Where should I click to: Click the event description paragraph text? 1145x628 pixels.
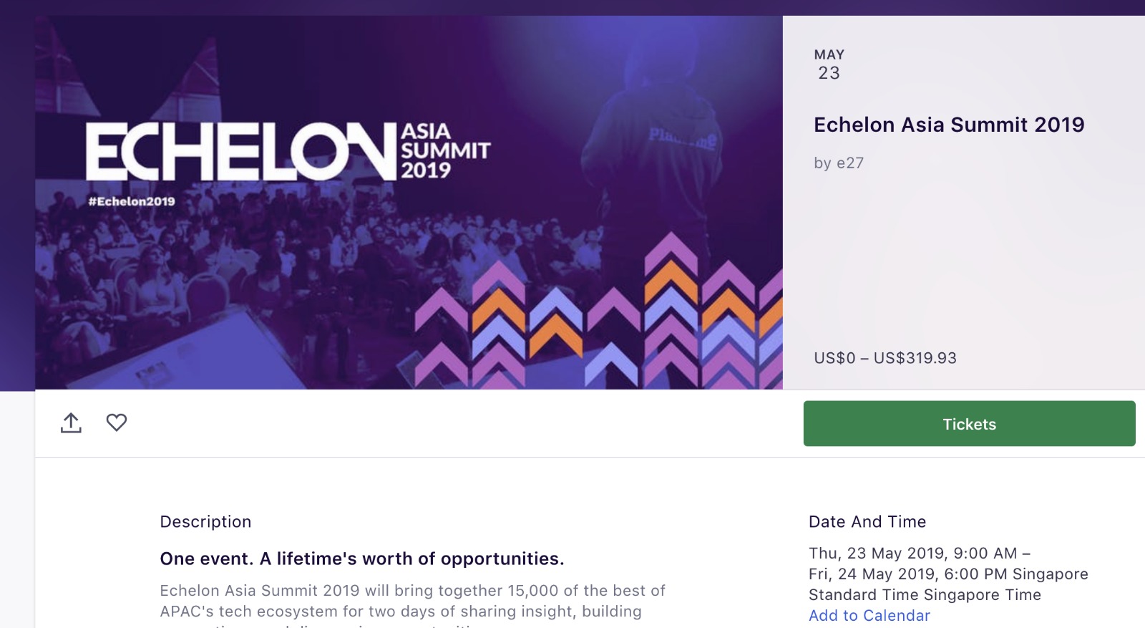[x=411, y=601]
